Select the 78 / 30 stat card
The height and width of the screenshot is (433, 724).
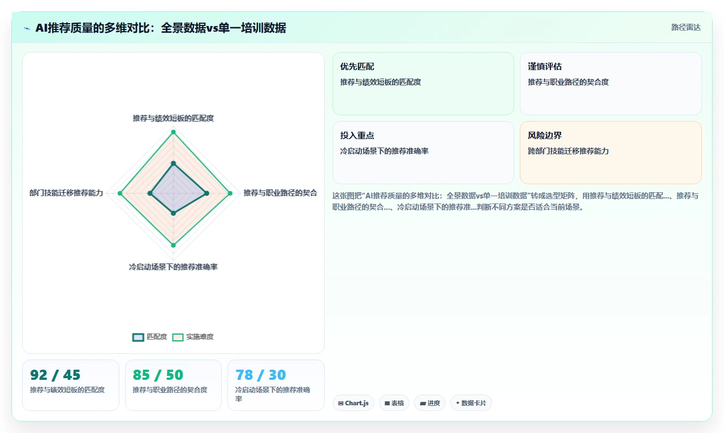point(276,385)
